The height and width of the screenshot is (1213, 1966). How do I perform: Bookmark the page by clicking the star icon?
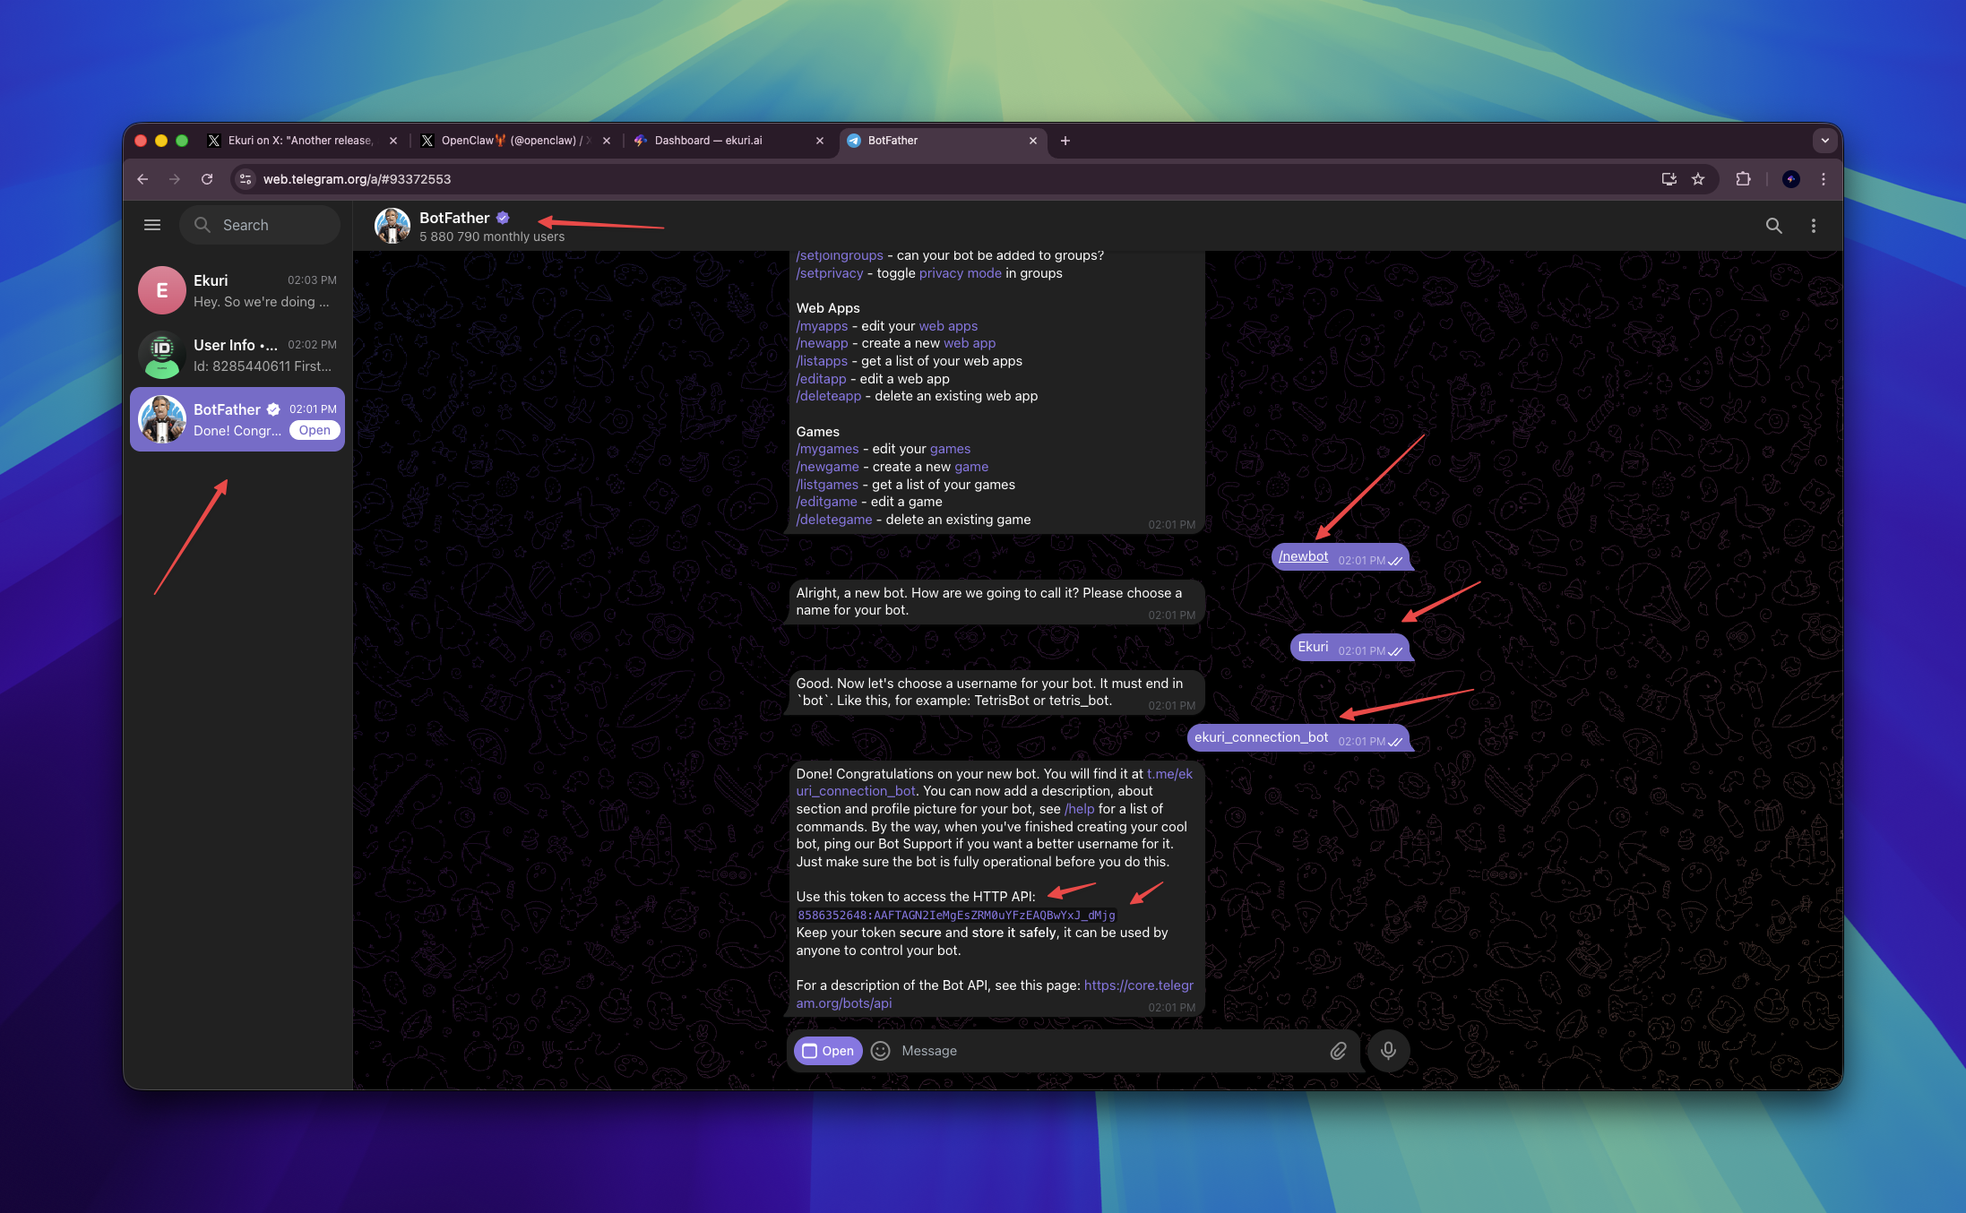[x=1698, y=179]
